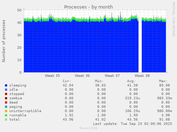
Task: Click the 'stopped' legend label
Action: click(17, 94)
